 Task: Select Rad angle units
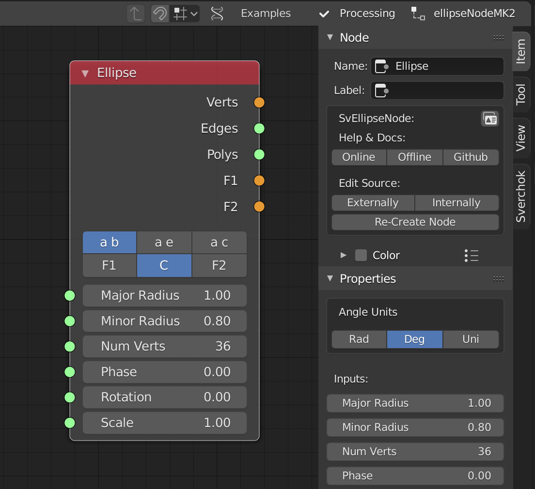point(359,339)
